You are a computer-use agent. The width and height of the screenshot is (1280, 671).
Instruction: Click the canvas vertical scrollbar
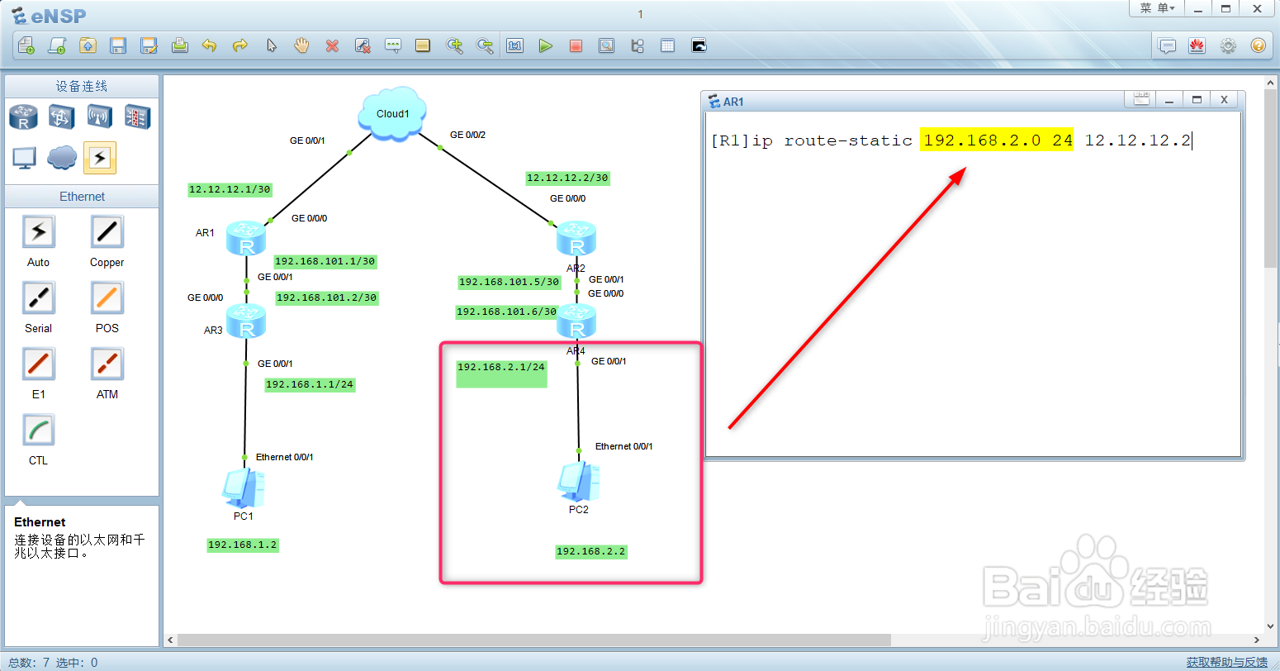[x=1270, y=178]
